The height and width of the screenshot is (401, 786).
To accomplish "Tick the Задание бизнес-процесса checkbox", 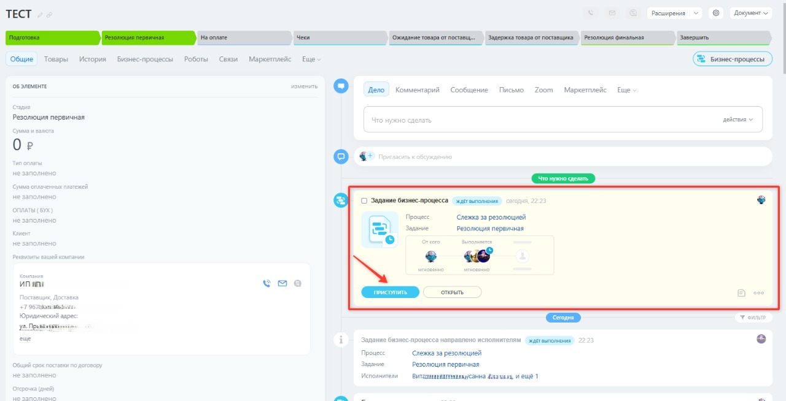I will click(x=364, y=200).
